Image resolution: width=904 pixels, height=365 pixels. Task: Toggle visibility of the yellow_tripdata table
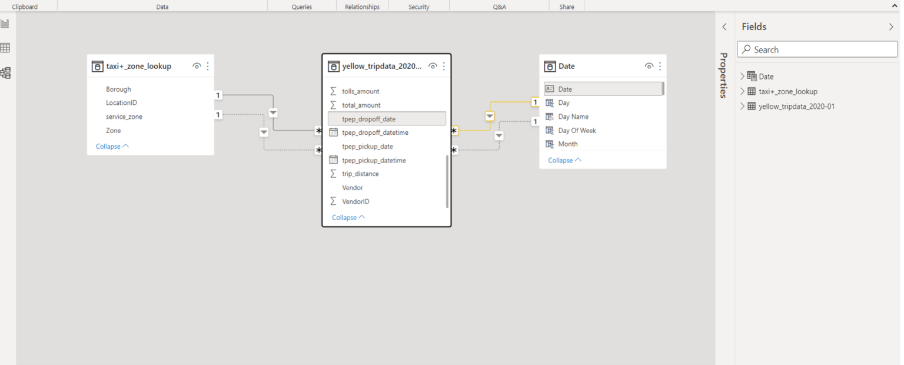point(433,66)
